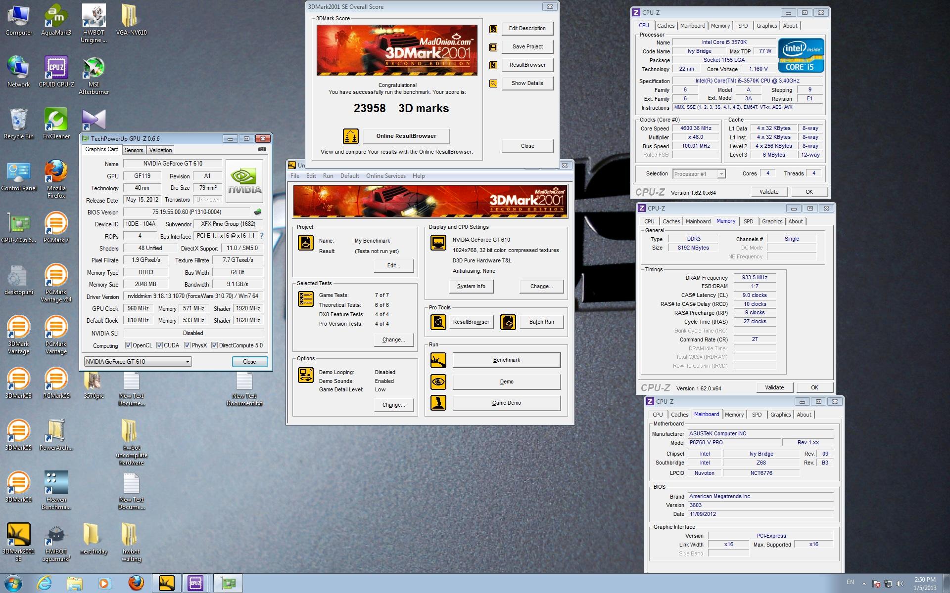950x593 pixels.
Task: Click the Game Demo icon in 3DMark2001
Action: pos(438,403)
